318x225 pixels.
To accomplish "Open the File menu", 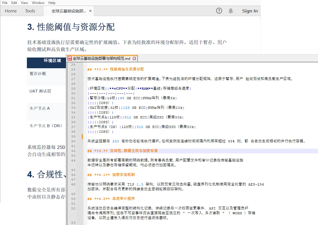I will click(5, 3).
